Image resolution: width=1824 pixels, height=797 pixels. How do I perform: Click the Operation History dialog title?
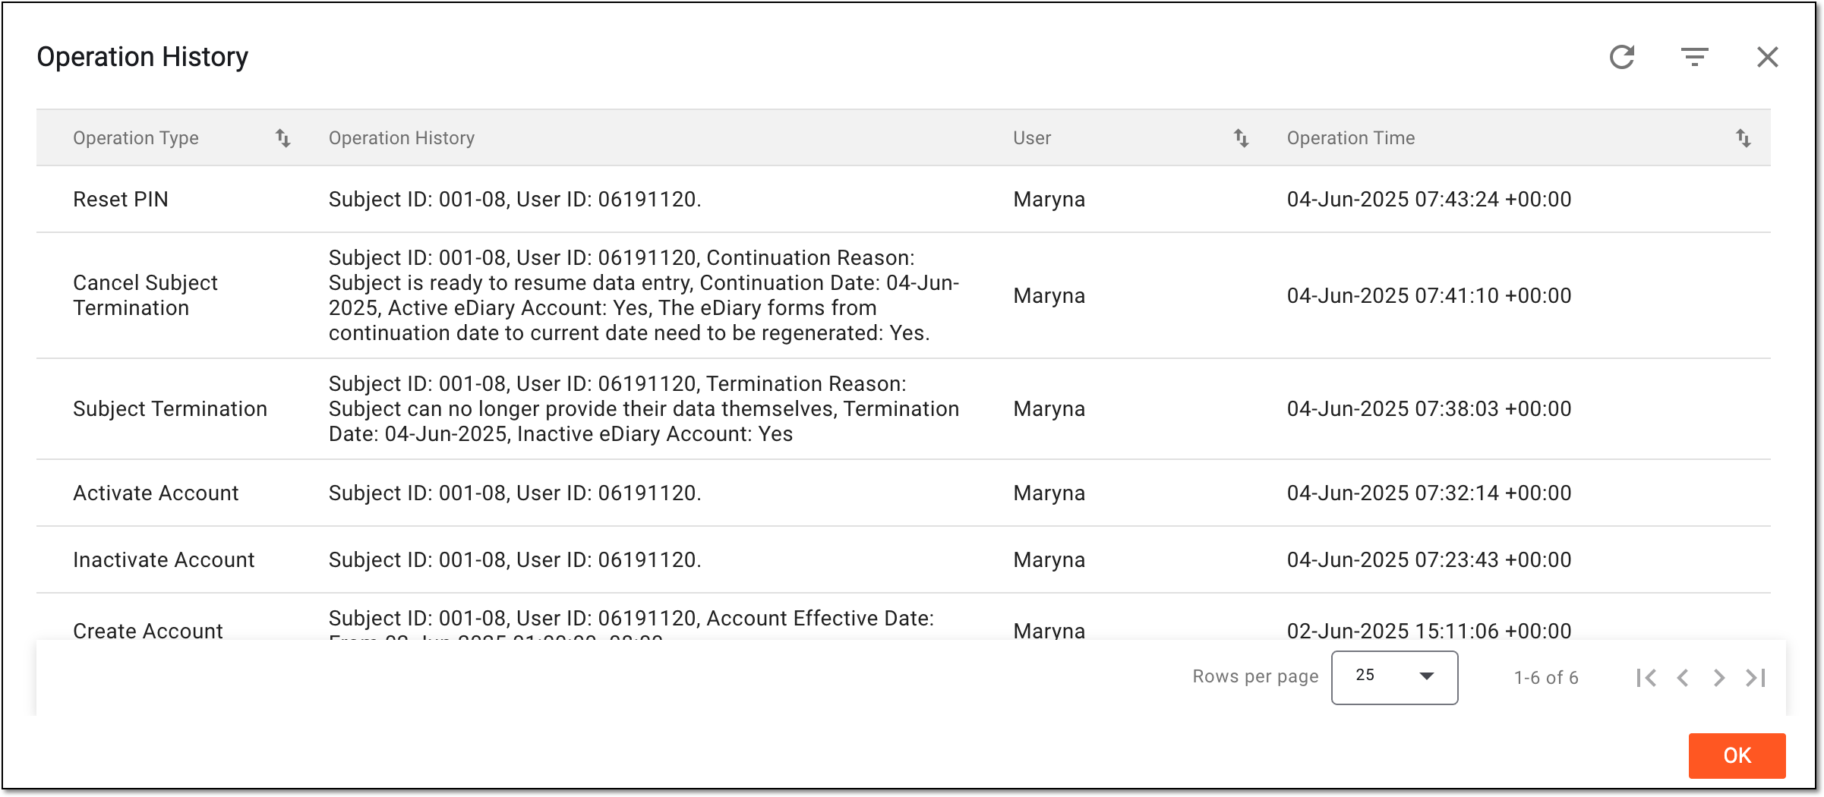[x=143, y=57]
